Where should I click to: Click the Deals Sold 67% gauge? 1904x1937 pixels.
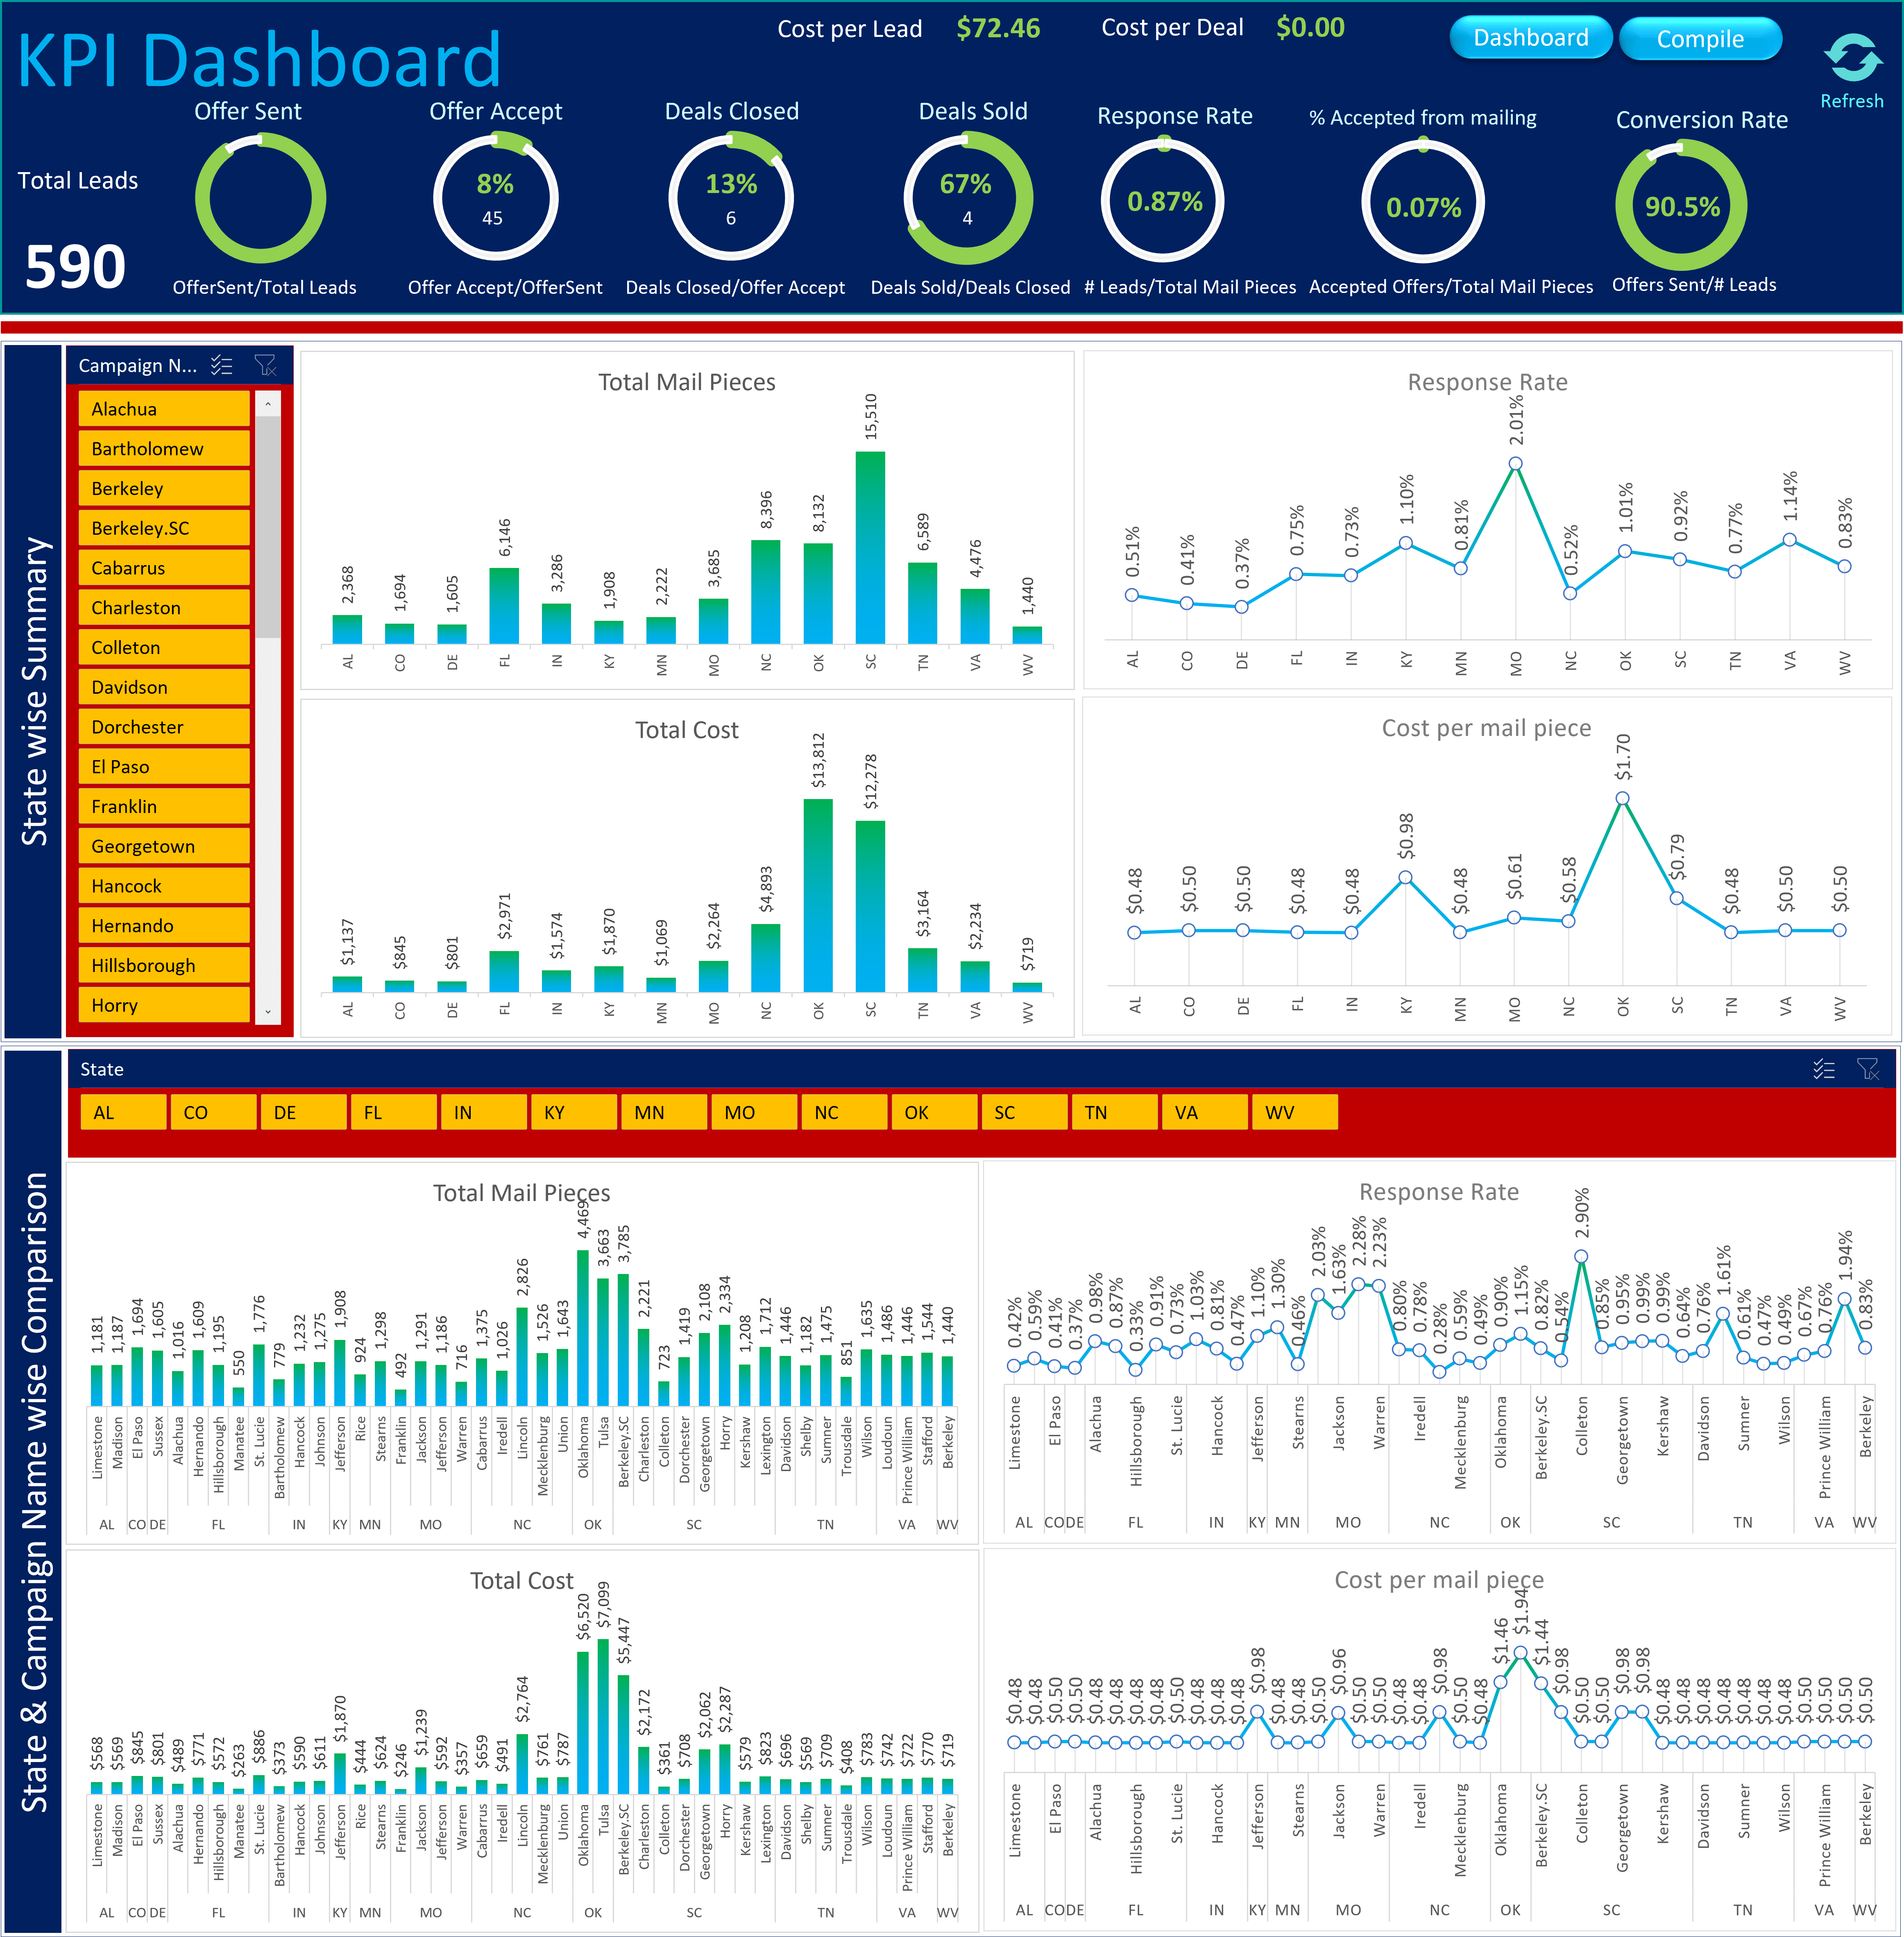(x=967, y=198)
